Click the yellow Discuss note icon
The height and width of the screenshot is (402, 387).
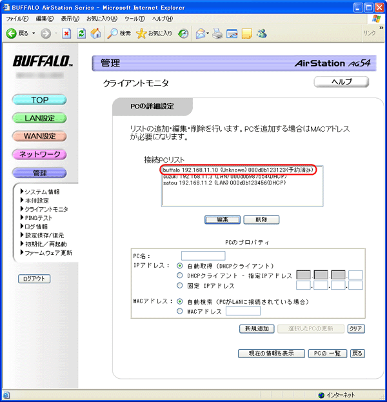coord(247,34)
